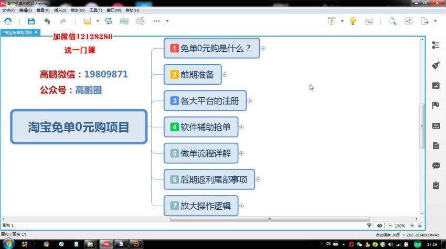Click the horizontal scrollbar thumb under the canvas
Viewport: 446px width, 249px height.
click(x=270, y=219)
